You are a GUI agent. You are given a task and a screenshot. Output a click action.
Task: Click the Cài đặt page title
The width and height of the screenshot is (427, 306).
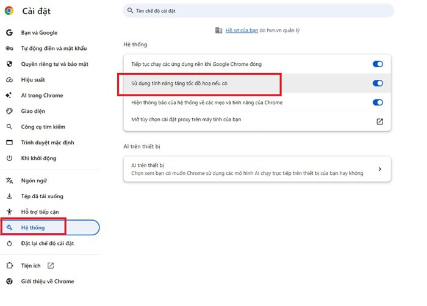coord(36,11)
